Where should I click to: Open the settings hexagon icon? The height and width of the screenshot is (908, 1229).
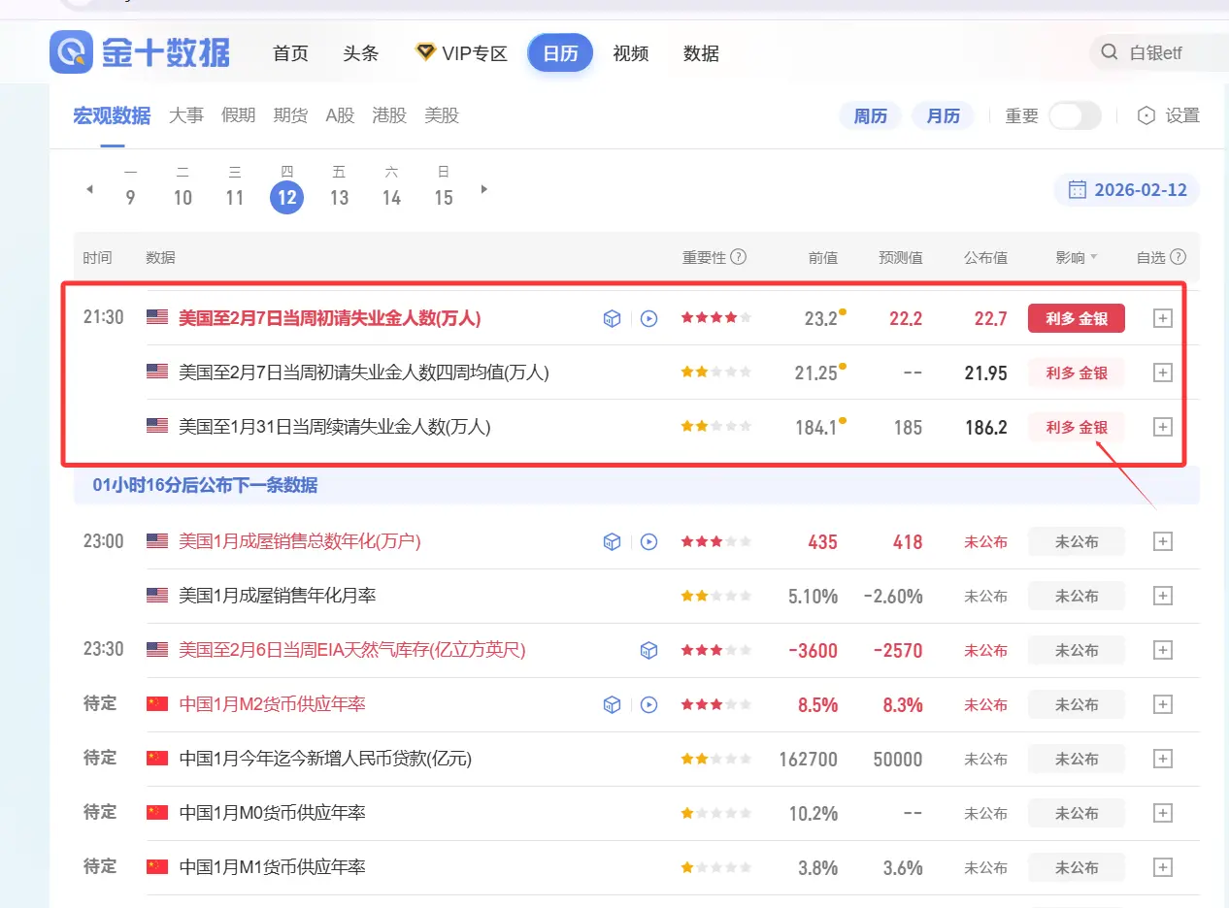click(x=1146, y=115)
